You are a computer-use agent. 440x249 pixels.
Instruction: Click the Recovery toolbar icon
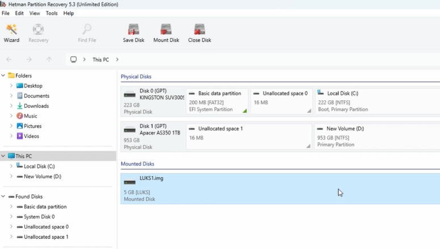[x=38, y=29]
